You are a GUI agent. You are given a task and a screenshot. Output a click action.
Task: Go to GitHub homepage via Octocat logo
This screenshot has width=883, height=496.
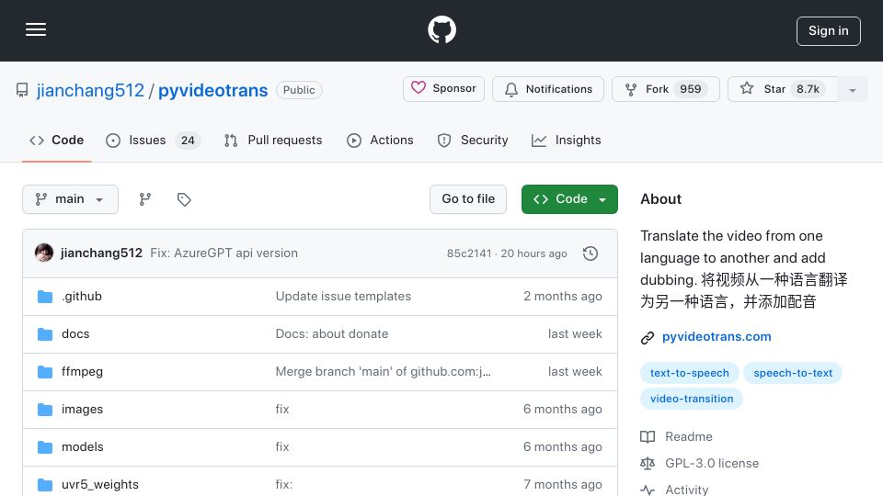pyautogui.click(x=441, y=29)
